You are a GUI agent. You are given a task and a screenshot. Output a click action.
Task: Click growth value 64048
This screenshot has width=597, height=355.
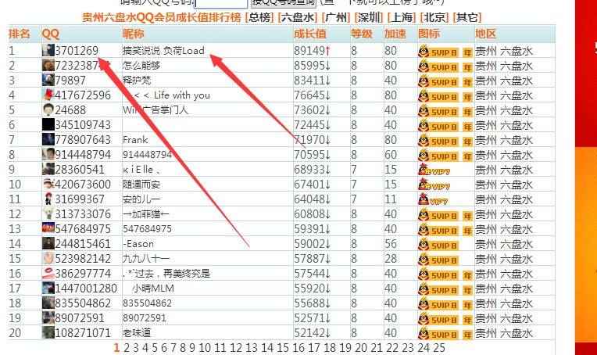click(309, 199)
